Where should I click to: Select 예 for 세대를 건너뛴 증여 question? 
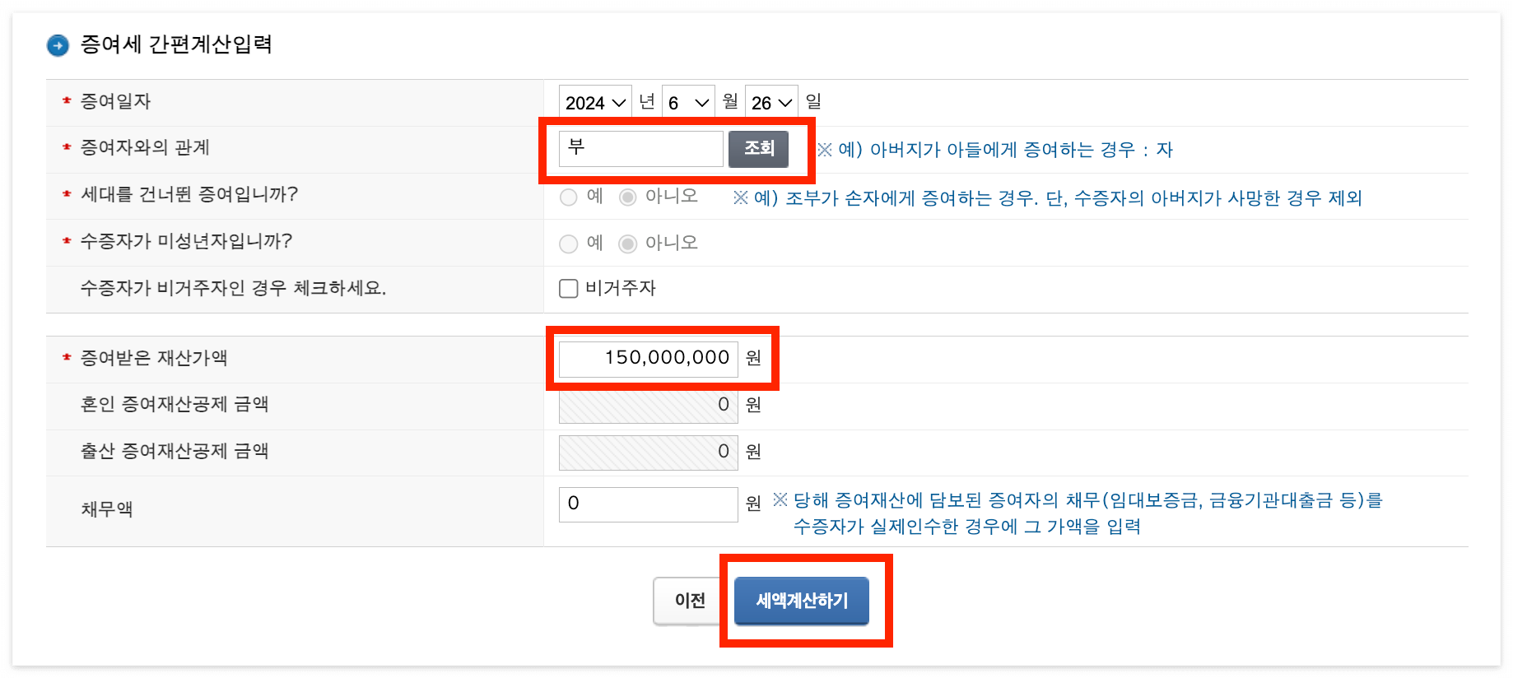(x=568, y=197)
